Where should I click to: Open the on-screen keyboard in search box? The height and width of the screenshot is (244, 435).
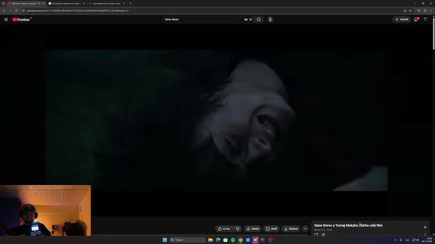[246, 20]
